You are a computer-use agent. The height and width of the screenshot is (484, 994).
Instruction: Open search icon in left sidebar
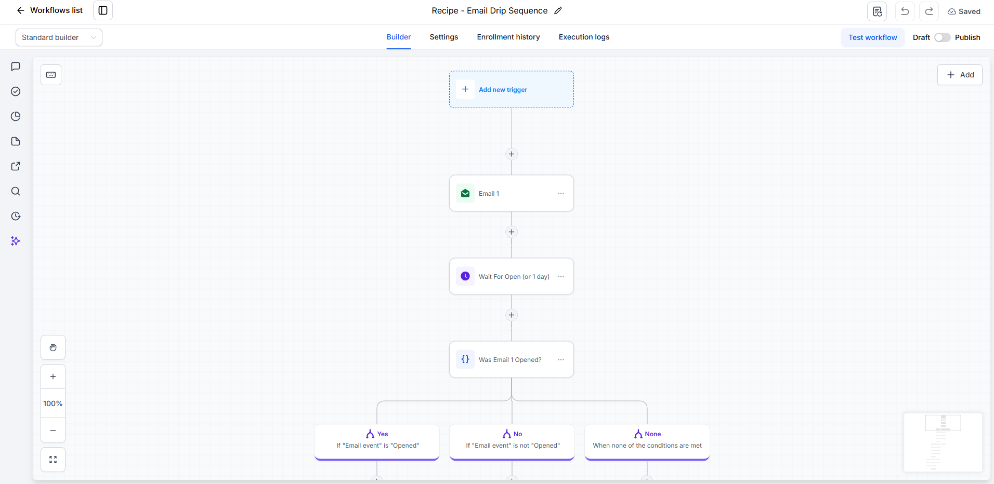[16, 191]
